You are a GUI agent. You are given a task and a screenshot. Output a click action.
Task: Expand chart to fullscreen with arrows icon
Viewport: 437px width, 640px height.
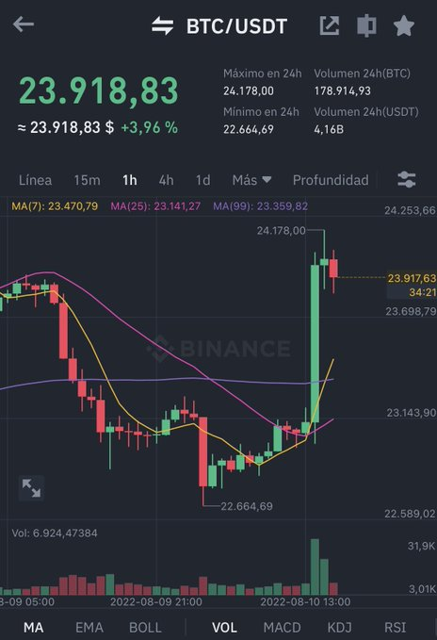31,488
